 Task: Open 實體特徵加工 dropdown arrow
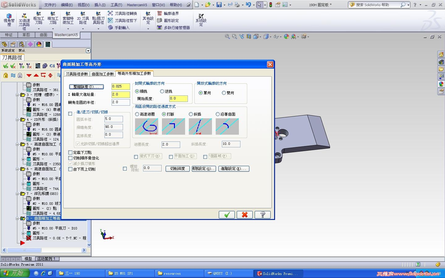[x=68, y=29]
